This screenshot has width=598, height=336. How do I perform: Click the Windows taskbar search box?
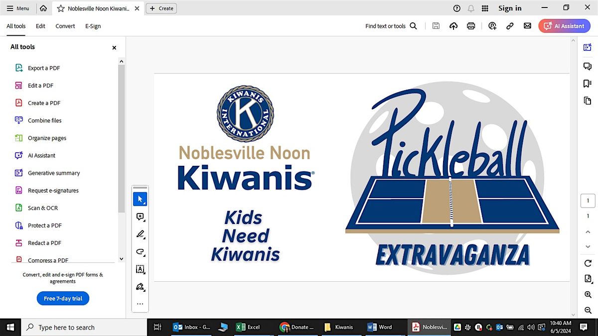[x=84, y=327]
